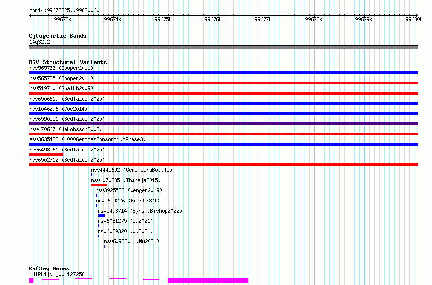Click red bar under nsv1070235

pos(99,185)
